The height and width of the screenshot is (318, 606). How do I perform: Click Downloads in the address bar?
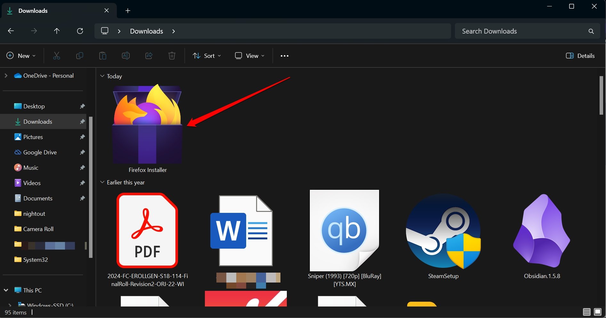146,31
